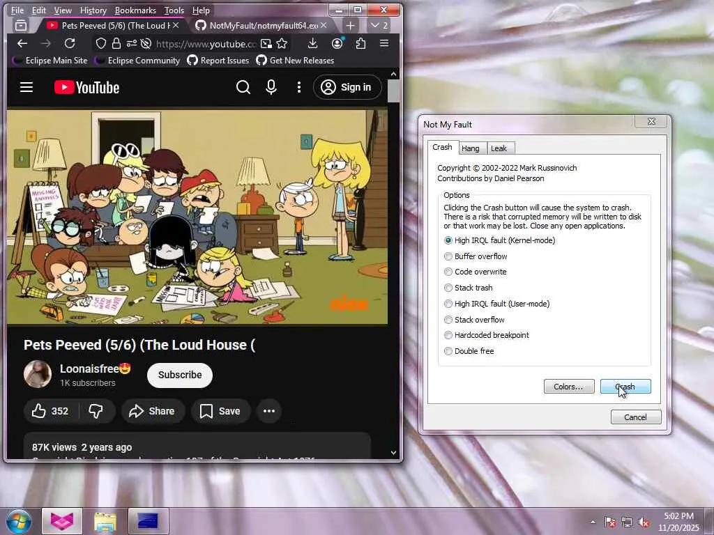
Task: Click the YouTube Sign in button
Action: pyautogui.click(x=347, y=87)
